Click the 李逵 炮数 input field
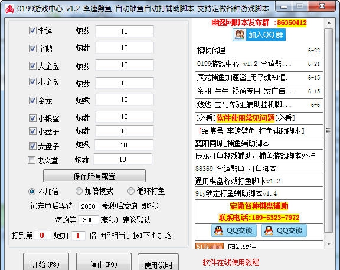The height and width of the screenshot is (270, 340). pyautogui.click(x=125, y=31)
